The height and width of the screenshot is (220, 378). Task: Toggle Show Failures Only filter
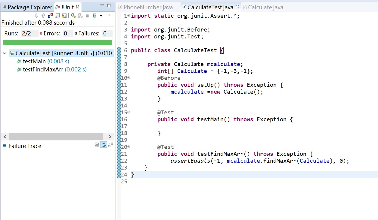click(50, 16)
